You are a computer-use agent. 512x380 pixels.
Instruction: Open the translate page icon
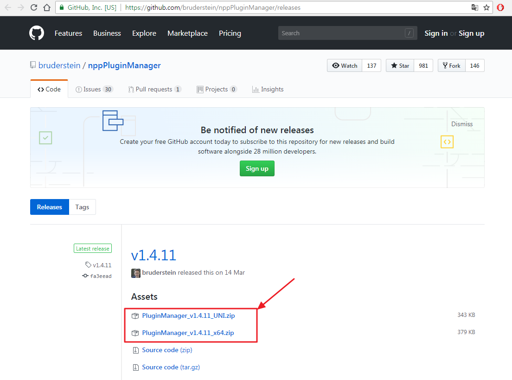[x=475, y=7]
